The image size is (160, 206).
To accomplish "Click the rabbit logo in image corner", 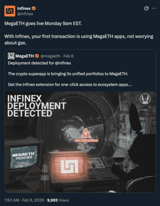I will 145,99.
